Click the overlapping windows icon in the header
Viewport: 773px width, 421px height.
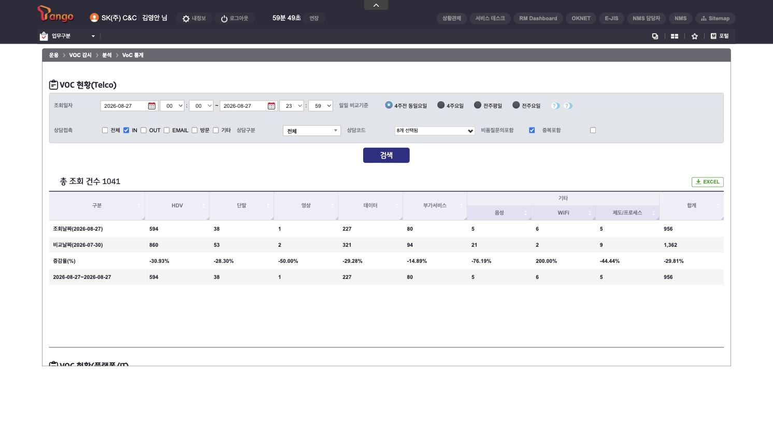[x=655, y=36]
